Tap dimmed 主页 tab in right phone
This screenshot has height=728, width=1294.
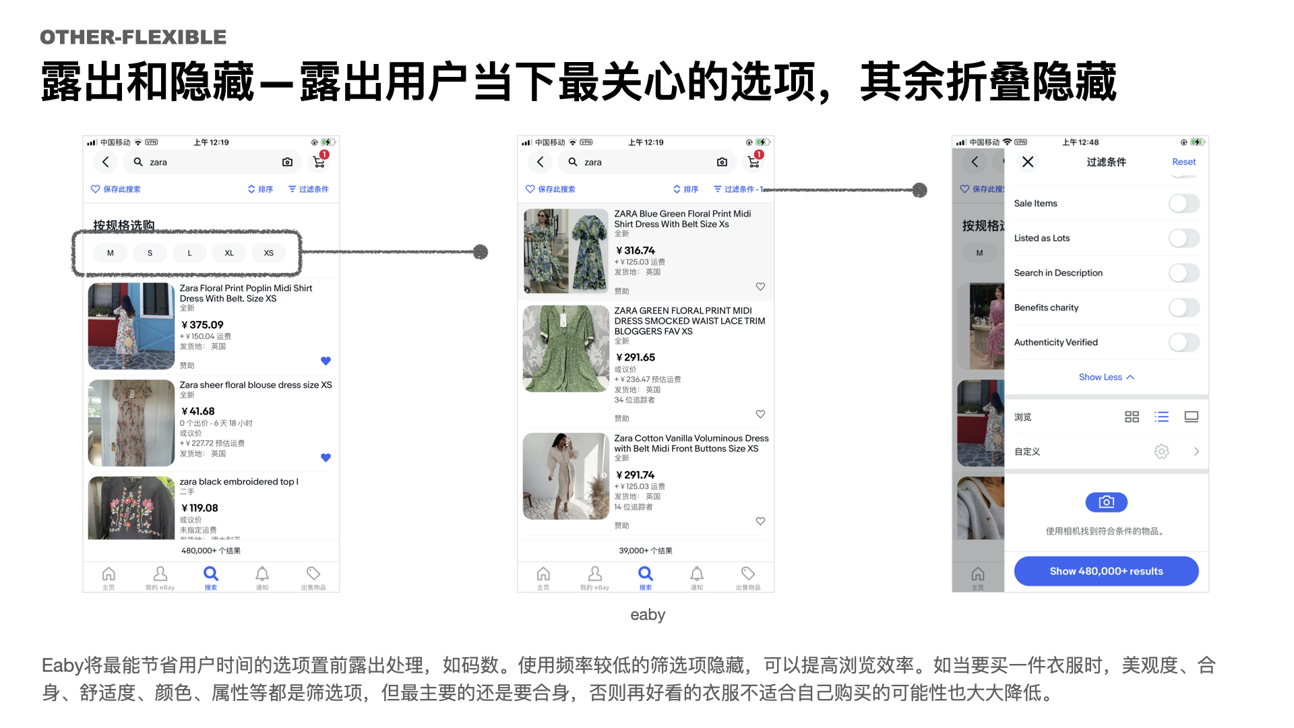point(978,578)
